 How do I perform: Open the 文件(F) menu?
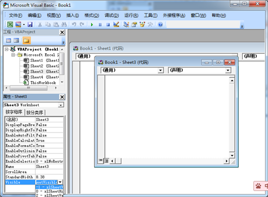[16, 16]
